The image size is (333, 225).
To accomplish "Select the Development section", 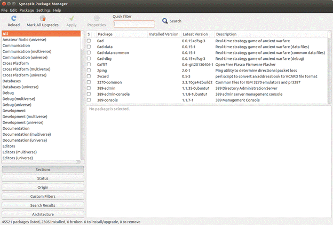I will [41, 111].
